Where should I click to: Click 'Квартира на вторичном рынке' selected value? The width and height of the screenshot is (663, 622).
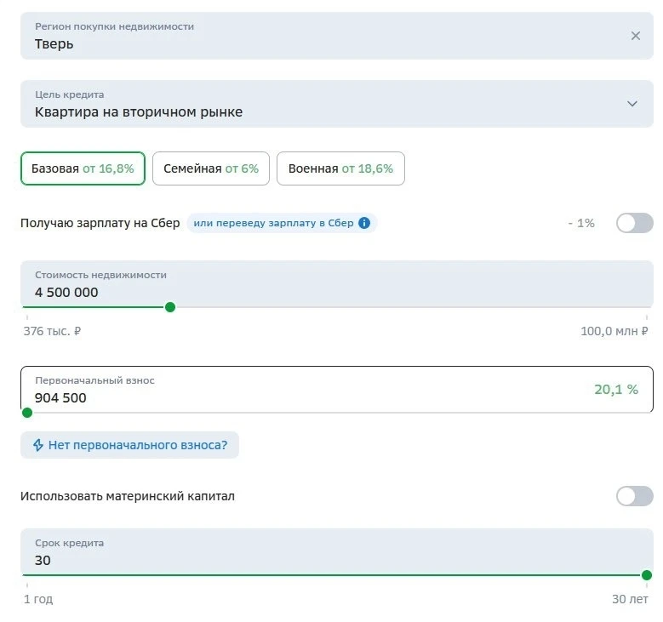139,112
